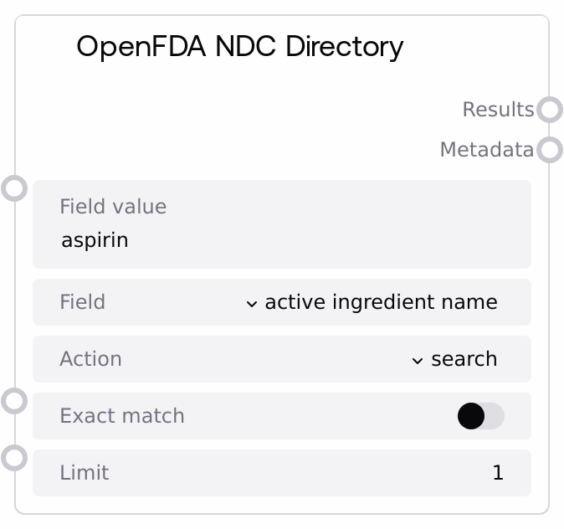Open the 'search' action selection
This screenshot has width=564, height=529.
point(464,359)
